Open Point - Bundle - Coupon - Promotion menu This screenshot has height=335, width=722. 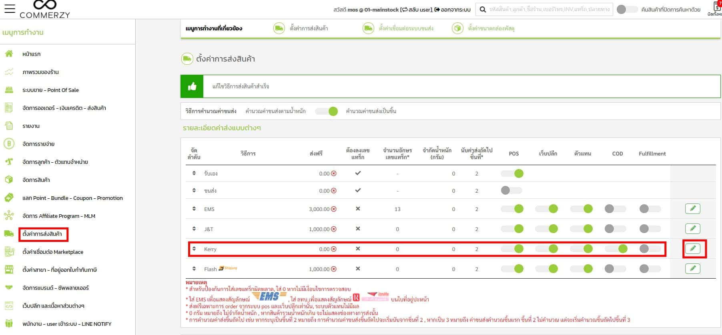click(x=72, y=198)
